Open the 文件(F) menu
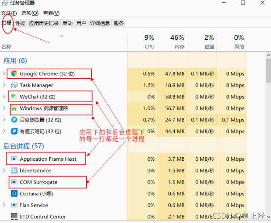271x223 pixels. pos(9,13)
